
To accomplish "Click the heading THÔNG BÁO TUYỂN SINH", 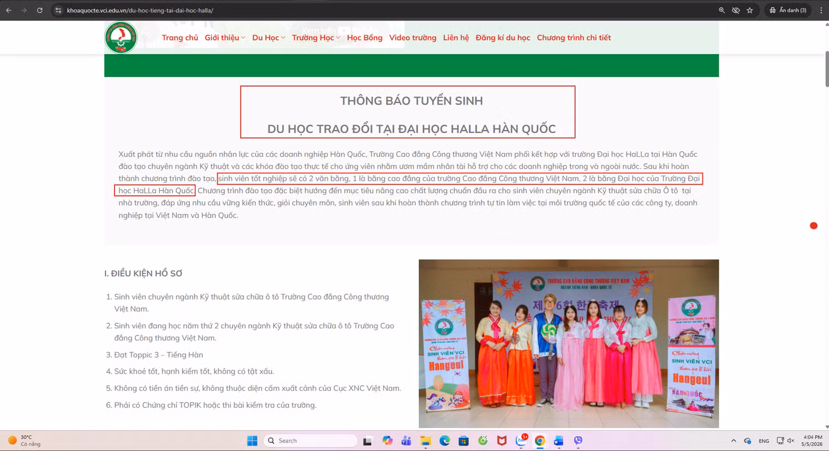I will (x=412, y=101).
